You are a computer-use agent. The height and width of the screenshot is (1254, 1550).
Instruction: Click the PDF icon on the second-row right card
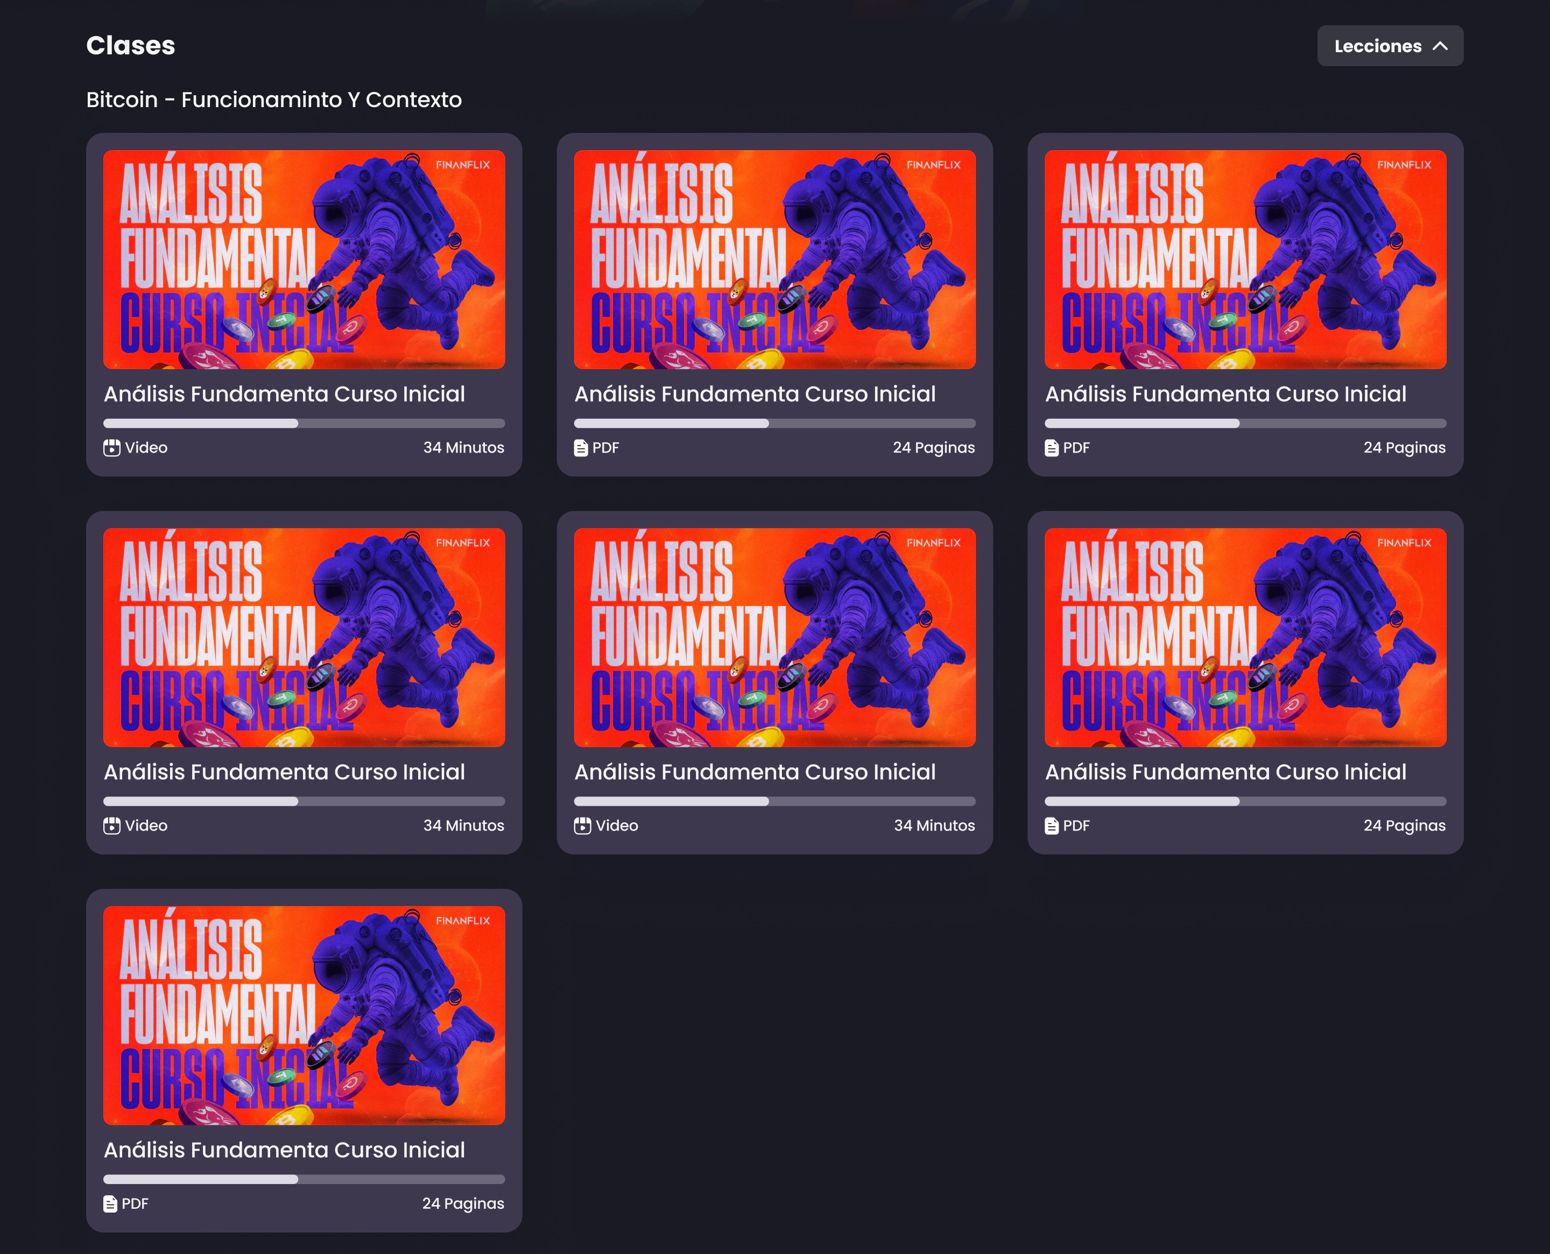pyautogui.click(x=1052, y=826)
